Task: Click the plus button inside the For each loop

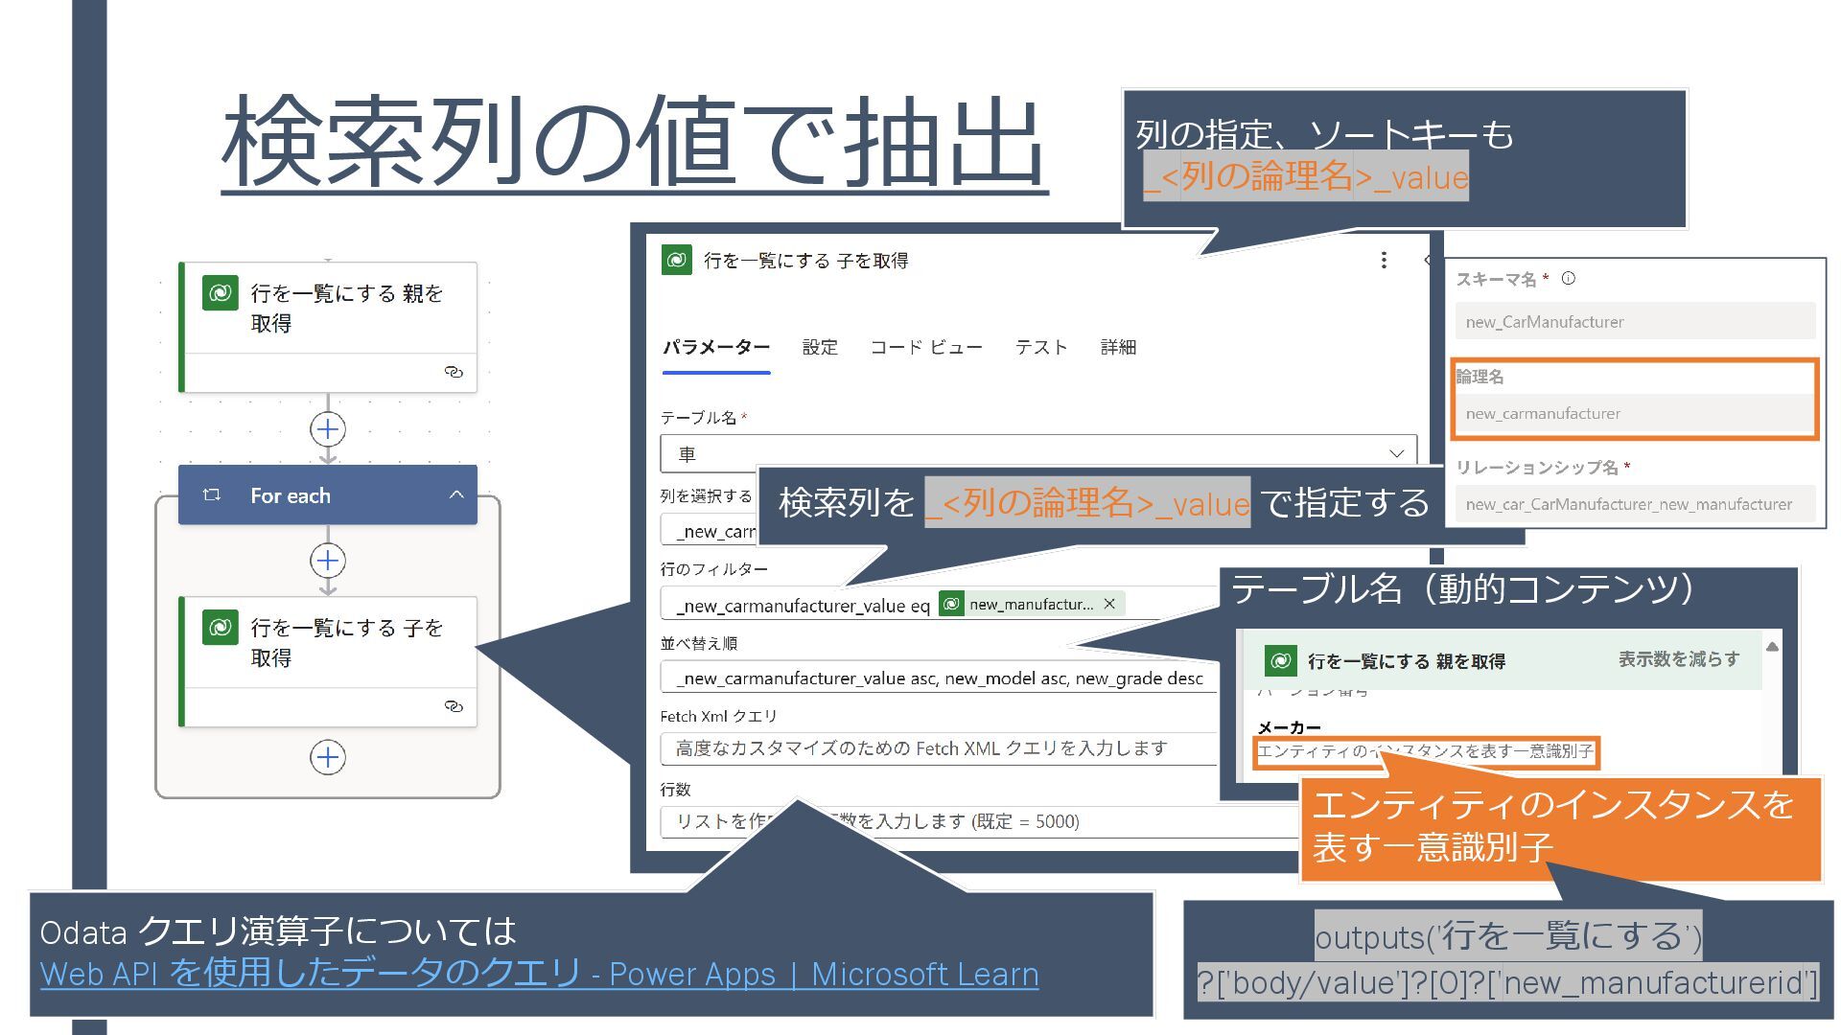Action: point(328,561)
